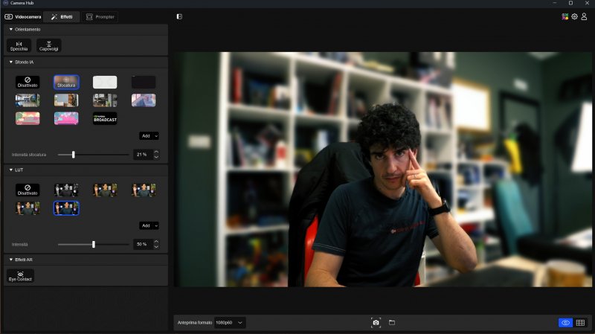Open the colorful marketplace icon

coord(565,16)
